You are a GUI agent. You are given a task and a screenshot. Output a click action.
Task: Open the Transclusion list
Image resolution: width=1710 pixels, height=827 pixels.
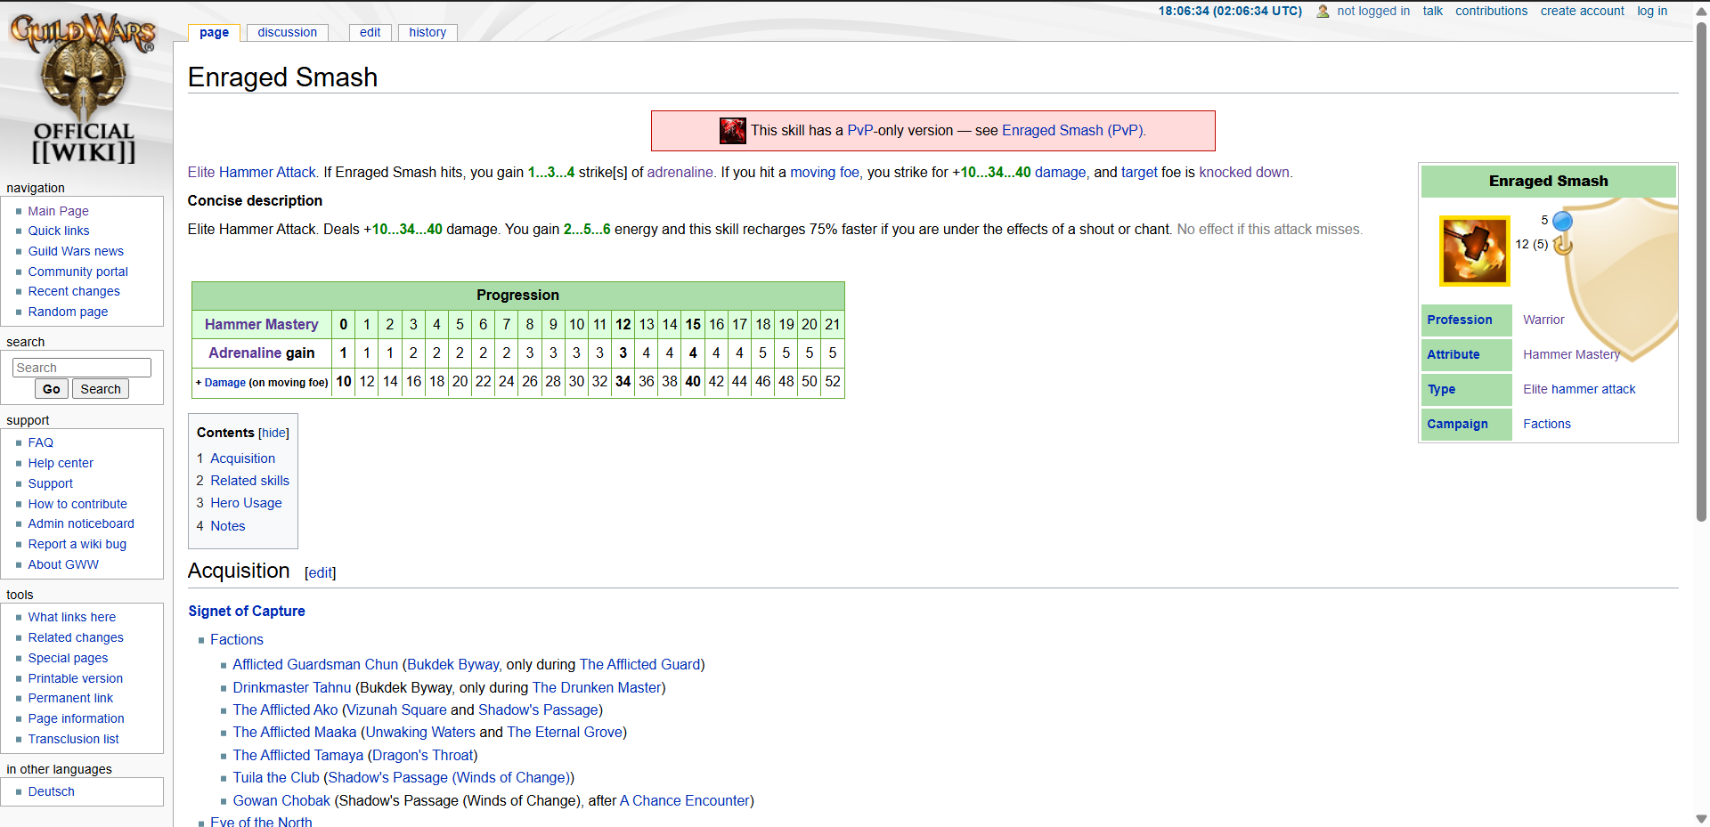(x=73, y=739)
